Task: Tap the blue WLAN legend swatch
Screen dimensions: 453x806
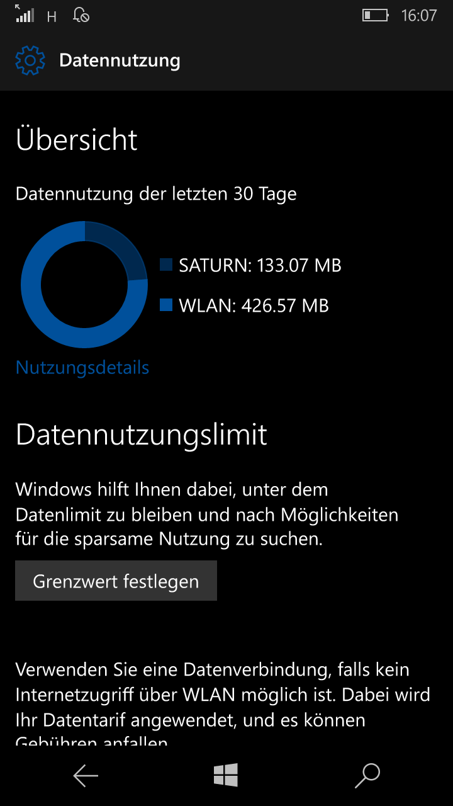Action: [x=166, y=305]
